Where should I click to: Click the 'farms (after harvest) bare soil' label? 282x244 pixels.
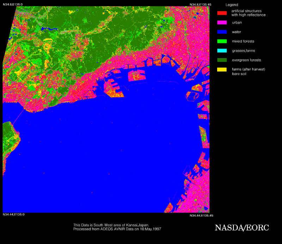[249, 71]
